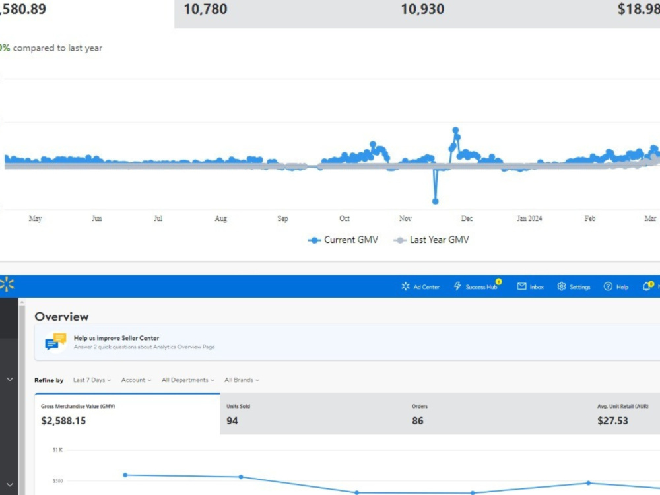This screenshot has width=660, height=495.
Task: Click the Jan 2024 axis label
Action: click(529, 218)
